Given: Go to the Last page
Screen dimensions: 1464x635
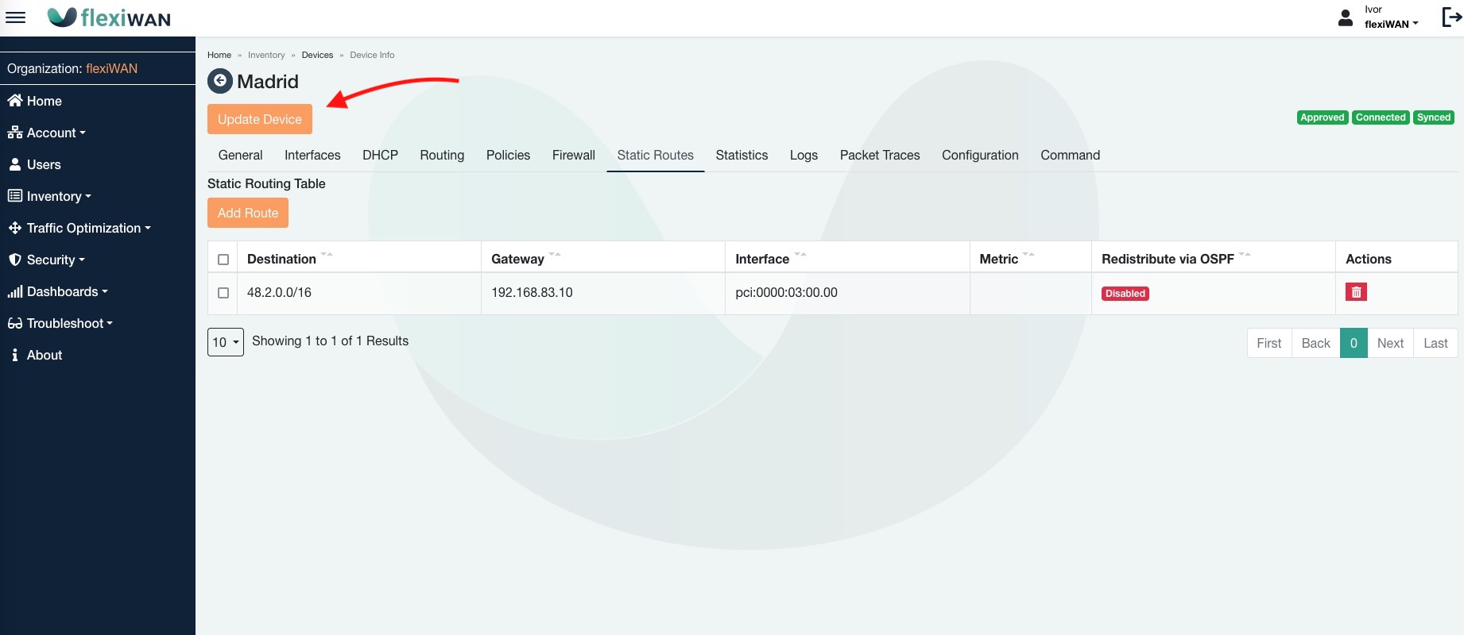Looking at the screenshot, I should (1435, 343).
